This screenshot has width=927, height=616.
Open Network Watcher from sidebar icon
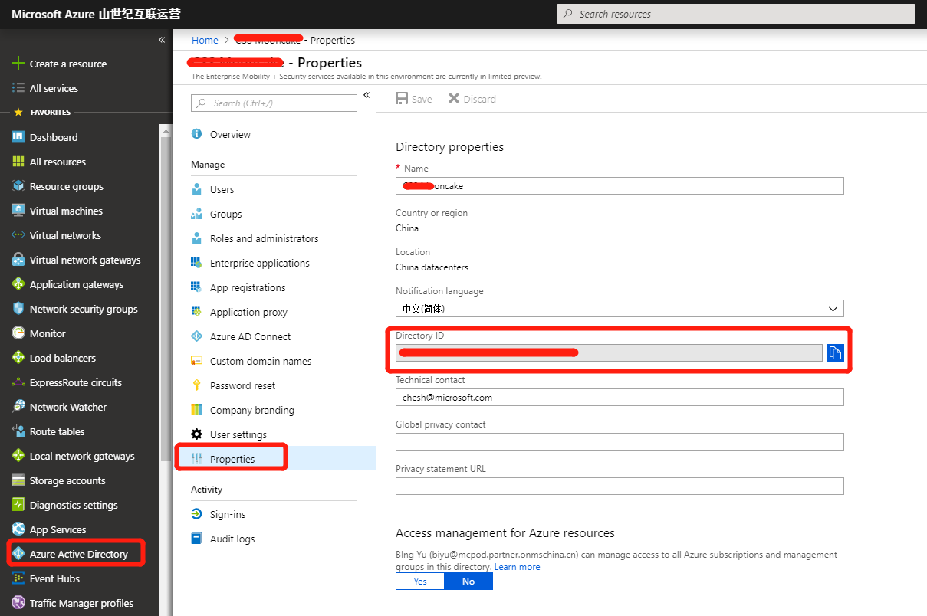pos(18,407)
